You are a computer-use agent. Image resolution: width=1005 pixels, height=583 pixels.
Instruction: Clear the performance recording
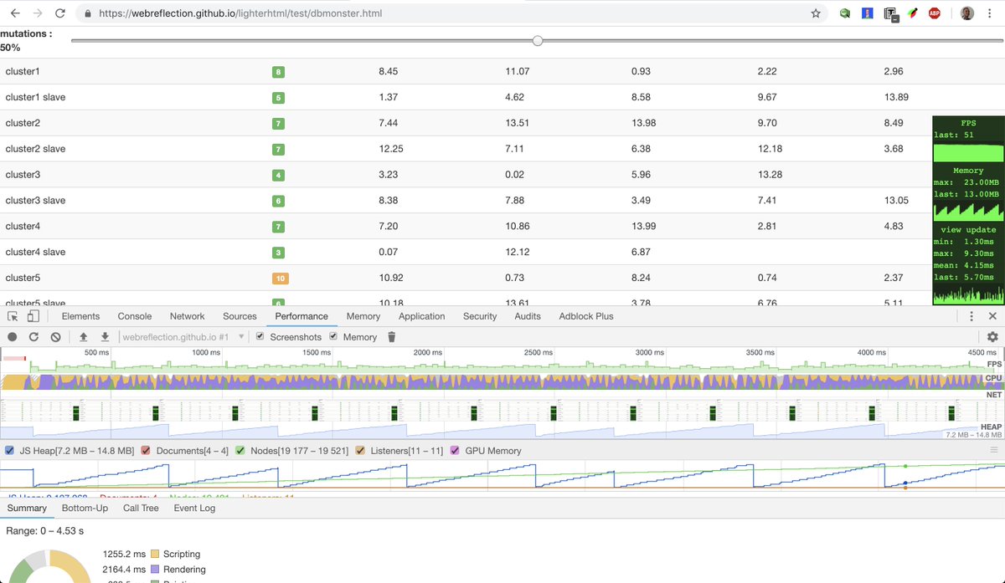coord(55,337)
